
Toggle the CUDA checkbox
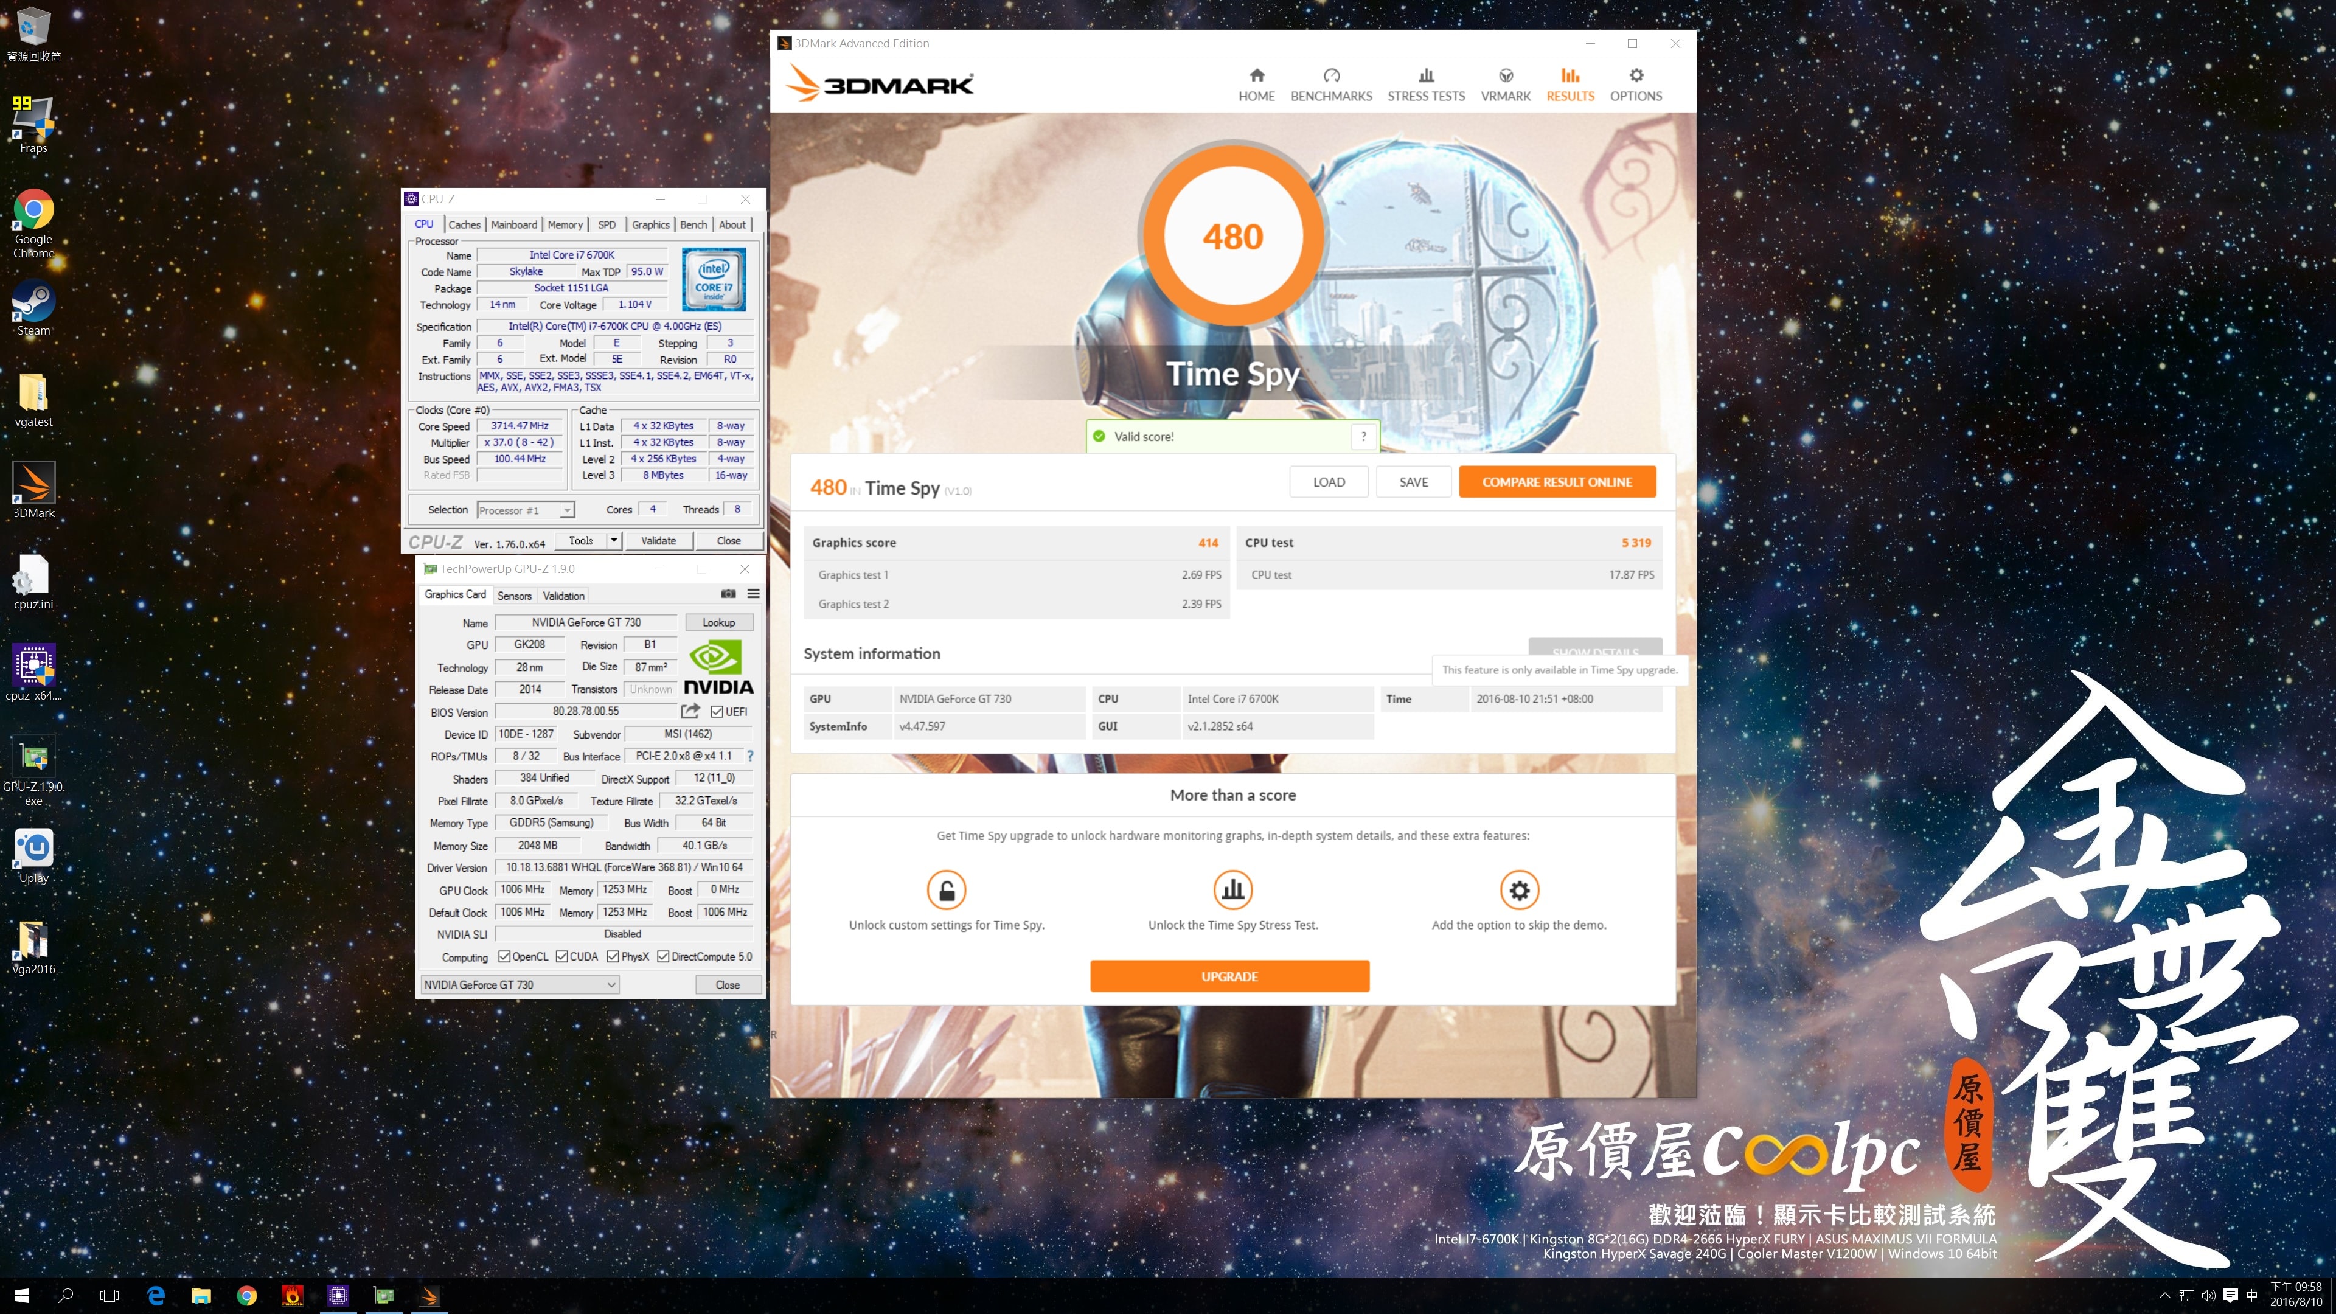(x=561, y=957)
